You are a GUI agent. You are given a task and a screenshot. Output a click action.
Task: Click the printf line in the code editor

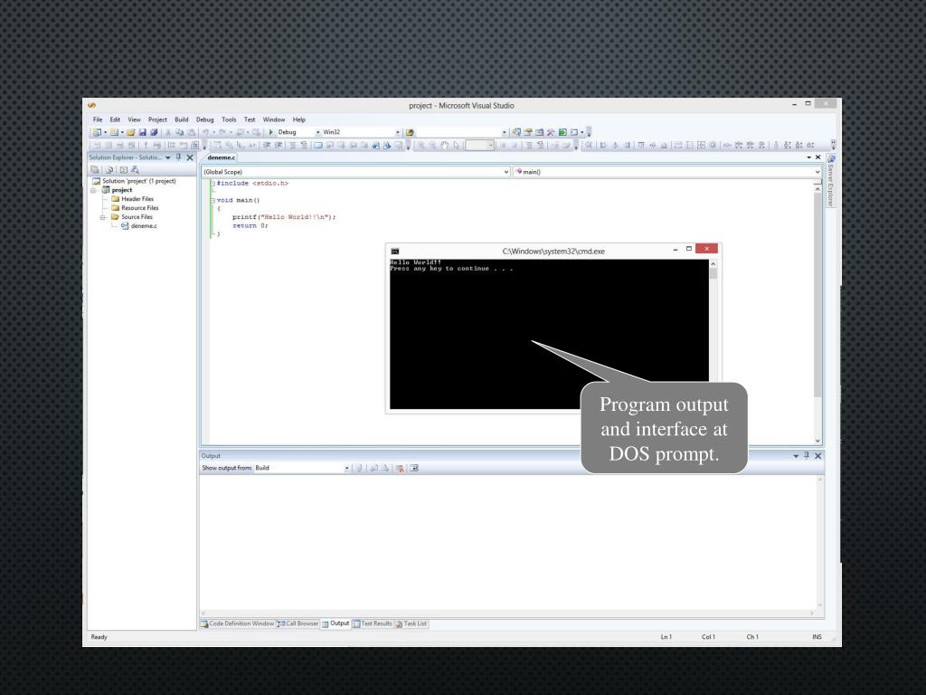tap(284, 217)
